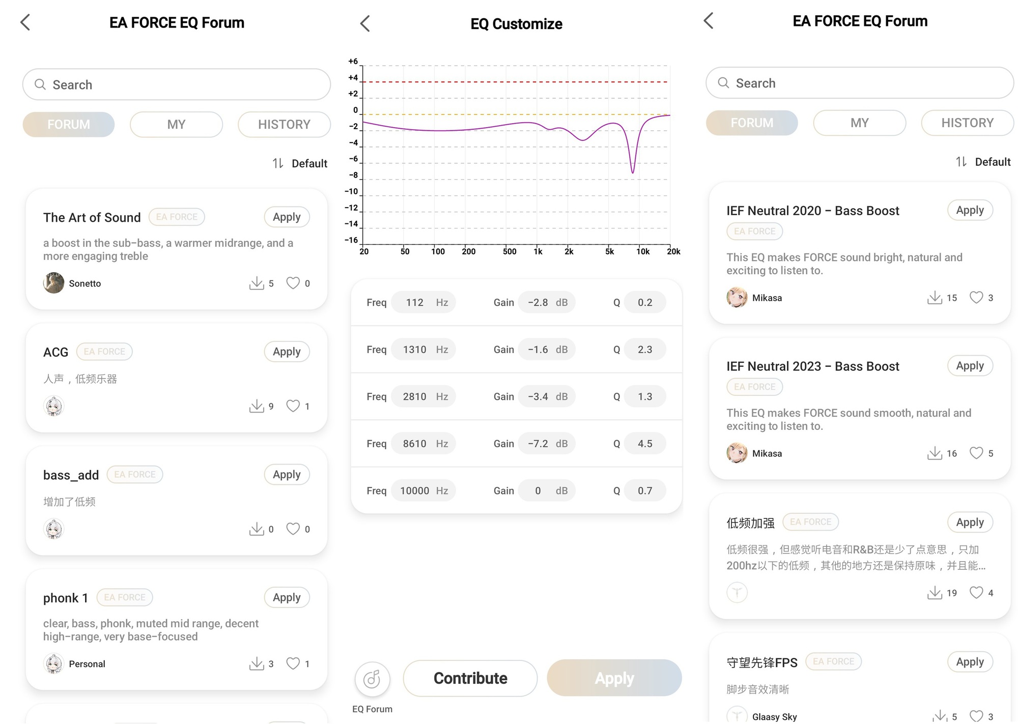Tap Sonetto's profile avatar
1018x724 pixels.
tap(54, 283)
